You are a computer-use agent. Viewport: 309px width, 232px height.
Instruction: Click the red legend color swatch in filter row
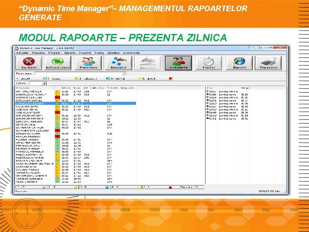[x=170, y=79]
